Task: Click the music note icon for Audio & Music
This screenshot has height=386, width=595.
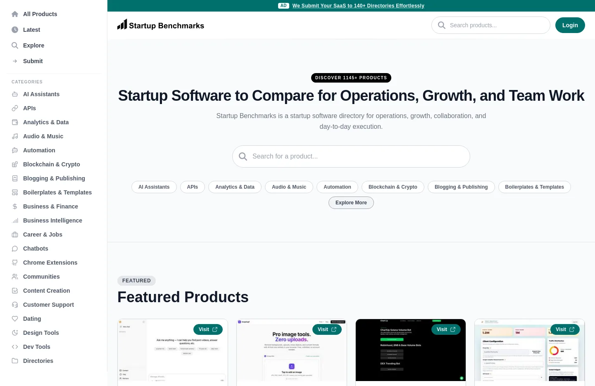Action: [x=15, y=136]
